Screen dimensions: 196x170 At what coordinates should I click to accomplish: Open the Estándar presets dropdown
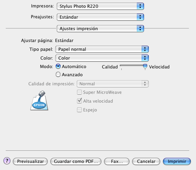[x=100, y=17]
